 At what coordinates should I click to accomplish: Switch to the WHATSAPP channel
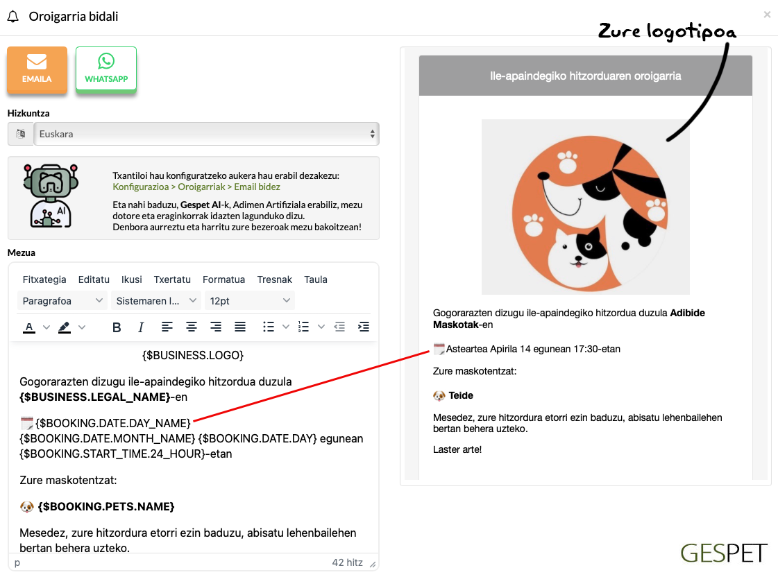coord(106,69)
